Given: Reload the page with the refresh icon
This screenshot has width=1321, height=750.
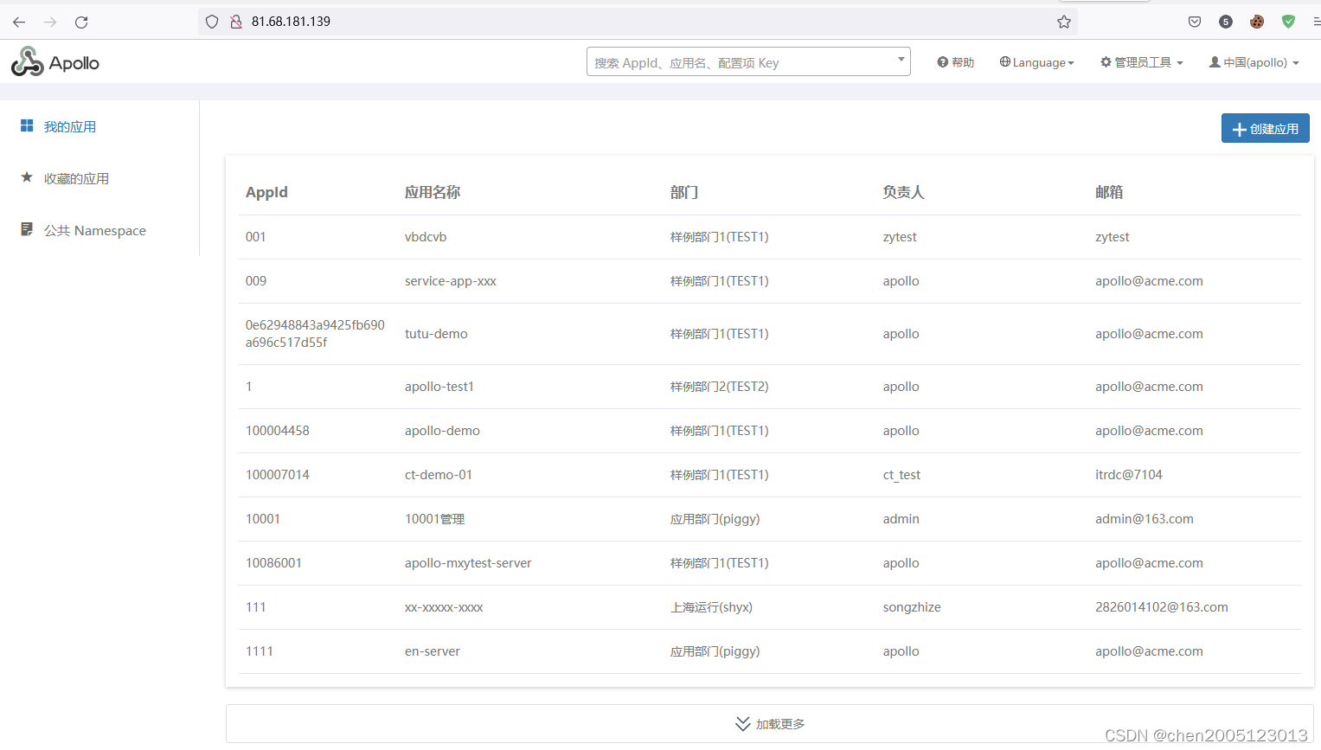Looking at the screenshot, I should tap(81, 22).
